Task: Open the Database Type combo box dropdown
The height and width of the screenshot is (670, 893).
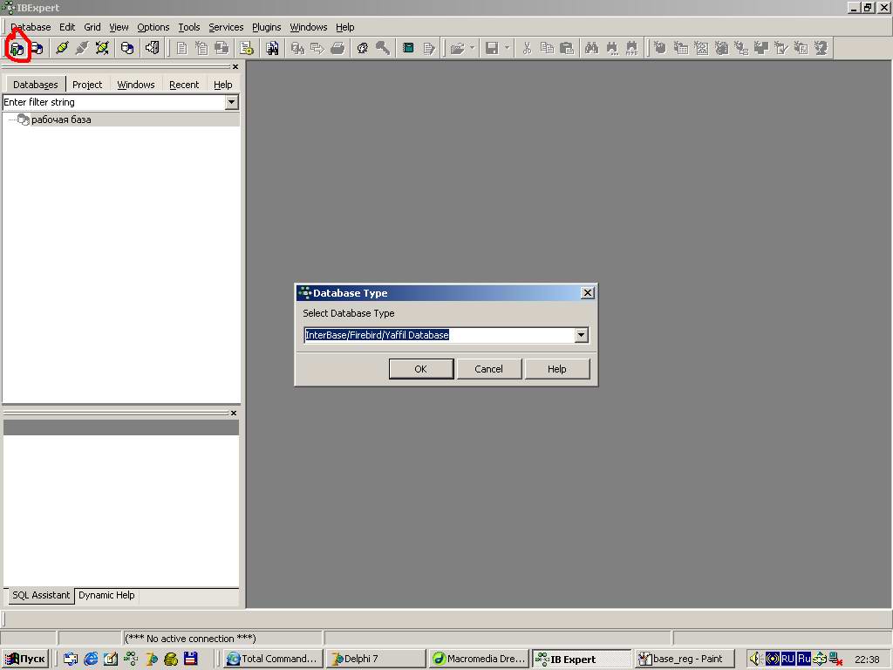Action: pos(581,335)
